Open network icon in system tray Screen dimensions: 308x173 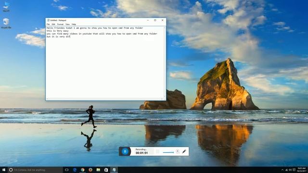286,170
